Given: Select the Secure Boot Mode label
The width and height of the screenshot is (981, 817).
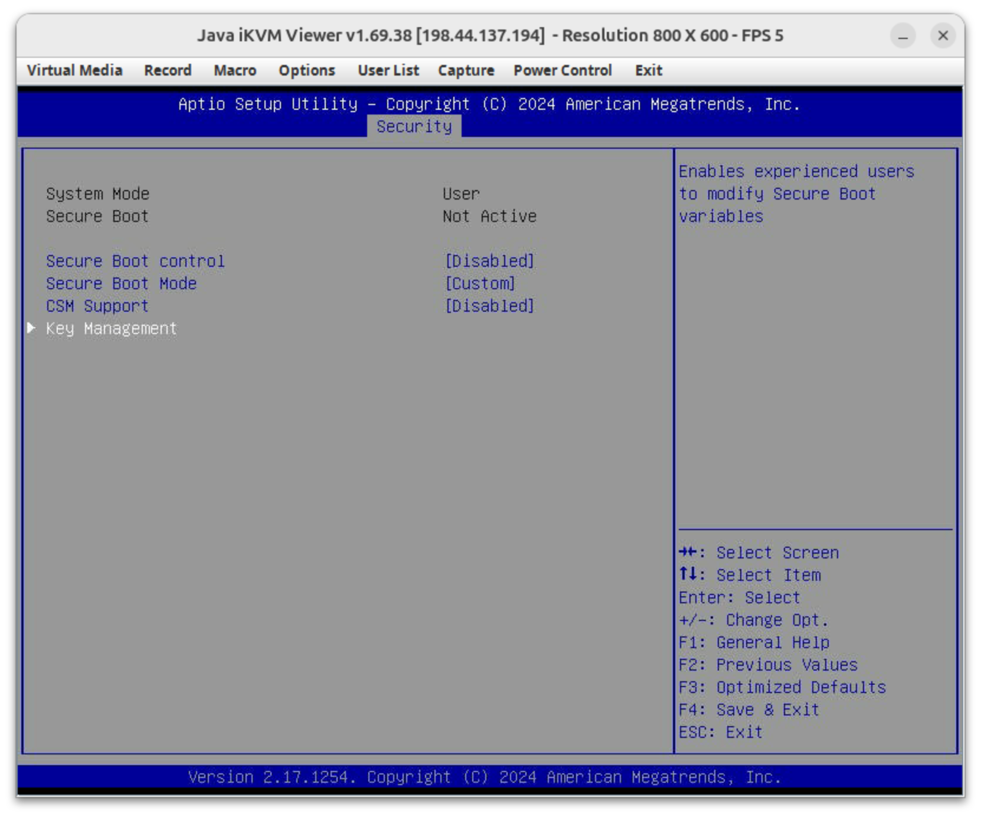Looking at the screenshot, I should point(121,283).
